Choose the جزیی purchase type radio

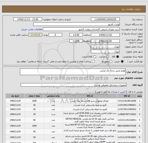click(x=122, y=62)
